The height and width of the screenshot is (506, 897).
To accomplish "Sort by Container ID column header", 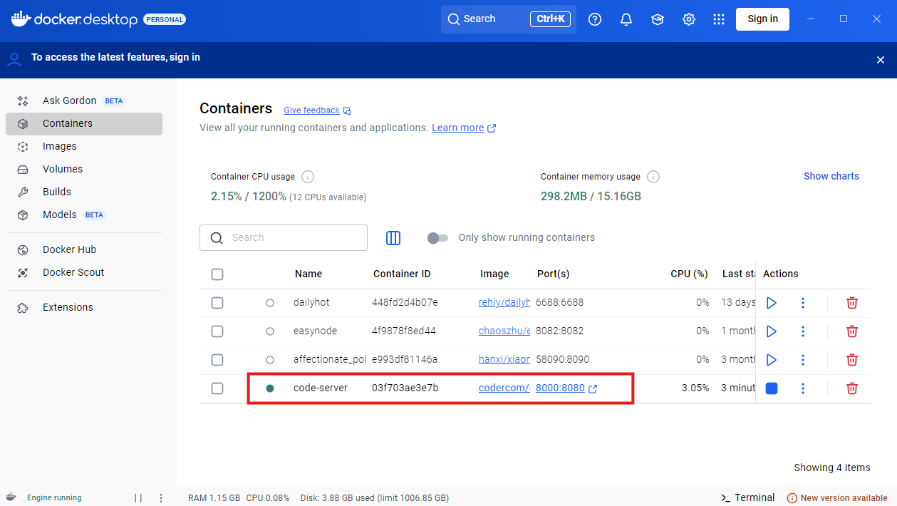I will [402, 274].
